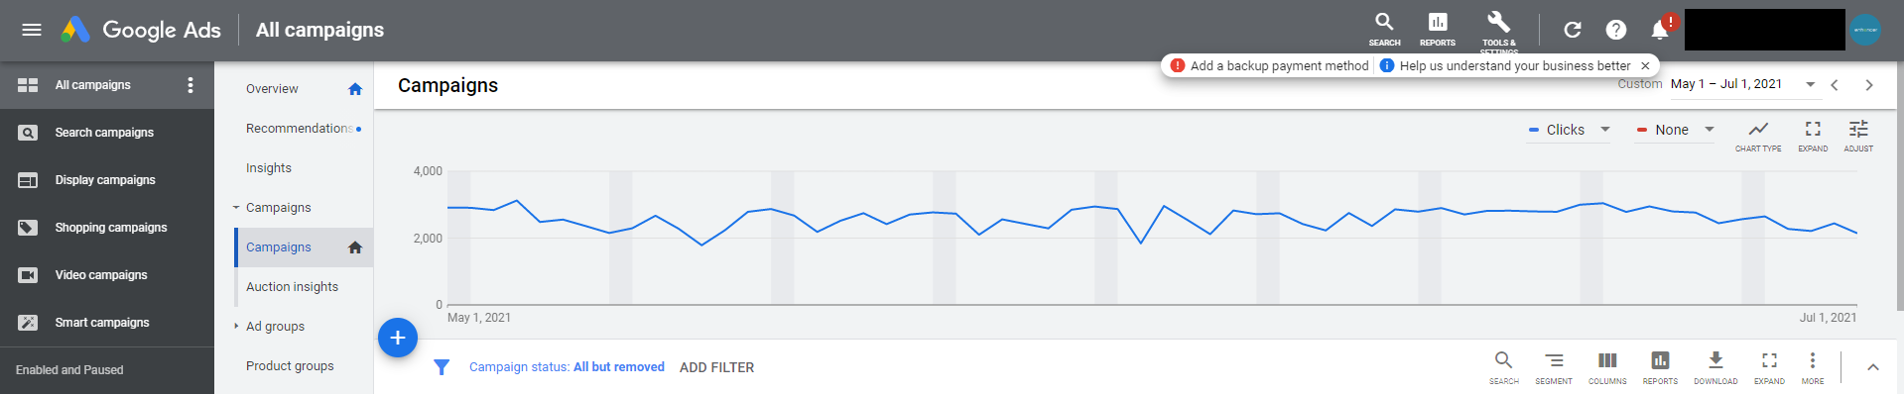
Task: Select Auction insights in side menu
Action: pyautogui.click(x=292, y=286)
